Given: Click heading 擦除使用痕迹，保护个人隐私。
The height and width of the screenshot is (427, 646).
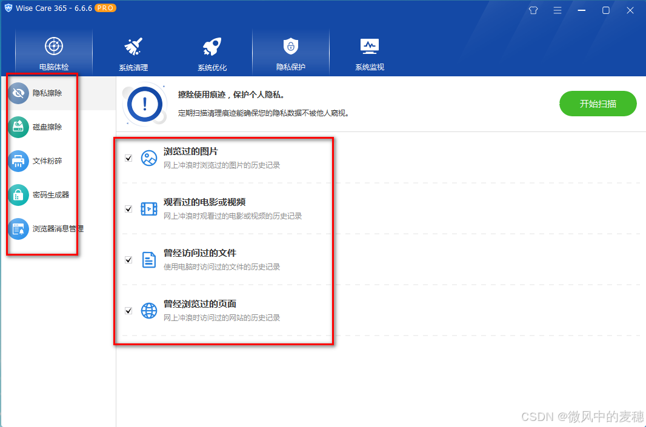Looking at the screenshot, I should (x=231, y=95).
